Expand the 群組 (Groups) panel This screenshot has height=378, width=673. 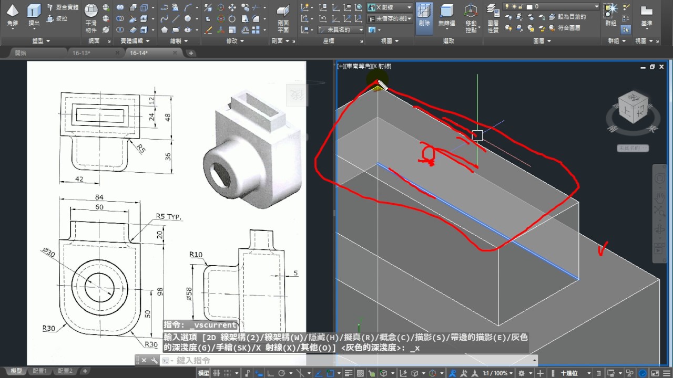click(616, 40)
